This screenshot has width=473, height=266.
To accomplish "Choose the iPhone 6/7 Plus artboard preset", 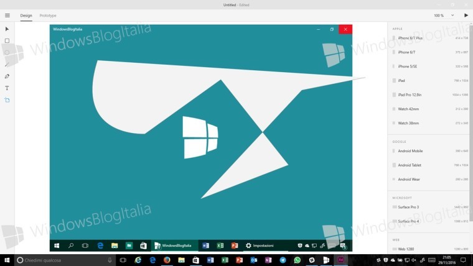I will coord(430,38).
